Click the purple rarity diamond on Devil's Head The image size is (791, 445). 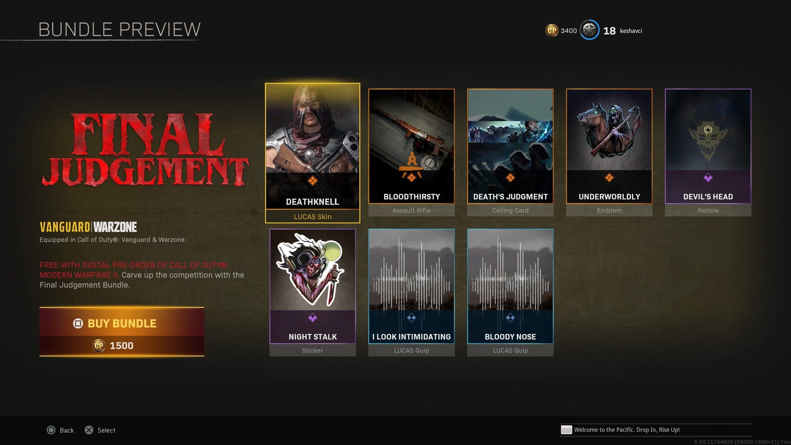coord(708,178)
